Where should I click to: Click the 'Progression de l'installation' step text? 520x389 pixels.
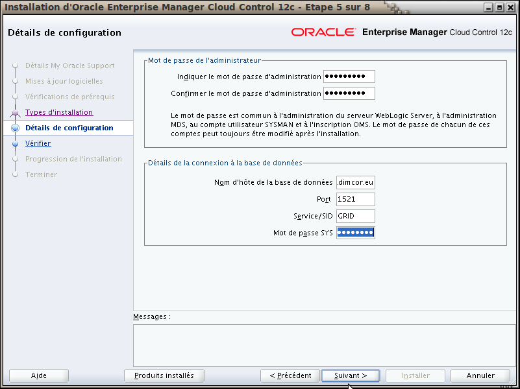coord(73,159)
